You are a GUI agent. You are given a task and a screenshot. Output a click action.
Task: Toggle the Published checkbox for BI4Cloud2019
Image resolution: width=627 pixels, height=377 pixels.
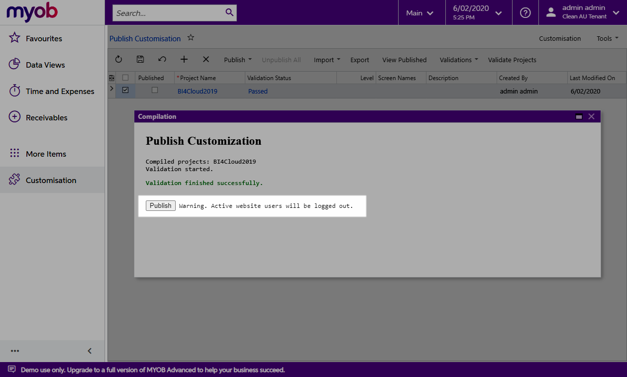[155, 91]
